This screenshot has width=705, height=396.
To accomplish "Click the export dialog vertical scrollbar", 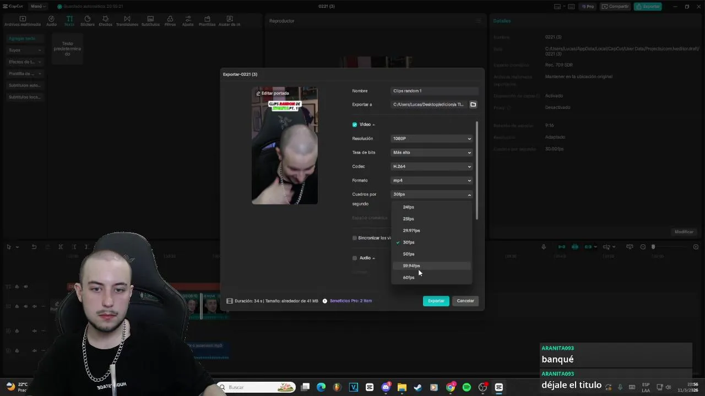I will click(476, 170).
